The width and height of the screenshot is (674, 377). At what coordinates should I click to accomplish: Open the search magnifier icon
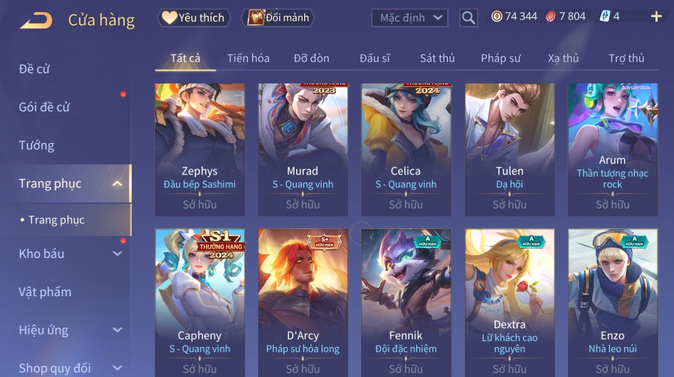tap(468, 18)
